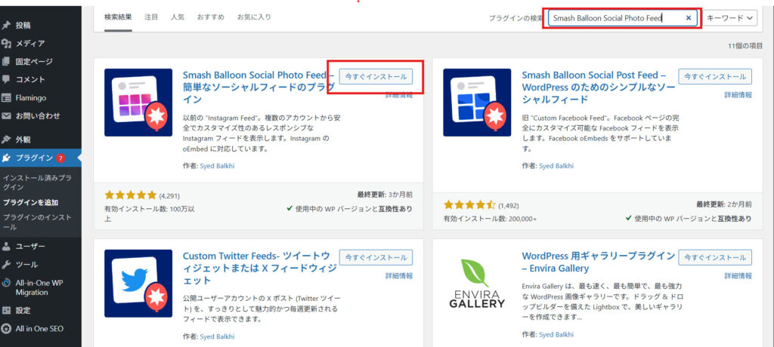Click the 11個の項目 item count text

coord(745,46)
